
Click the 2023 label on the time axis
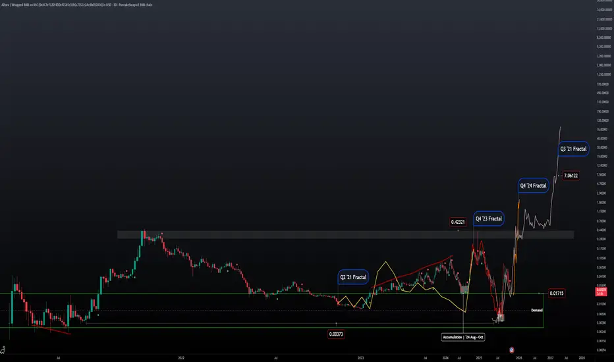point(360,357)
